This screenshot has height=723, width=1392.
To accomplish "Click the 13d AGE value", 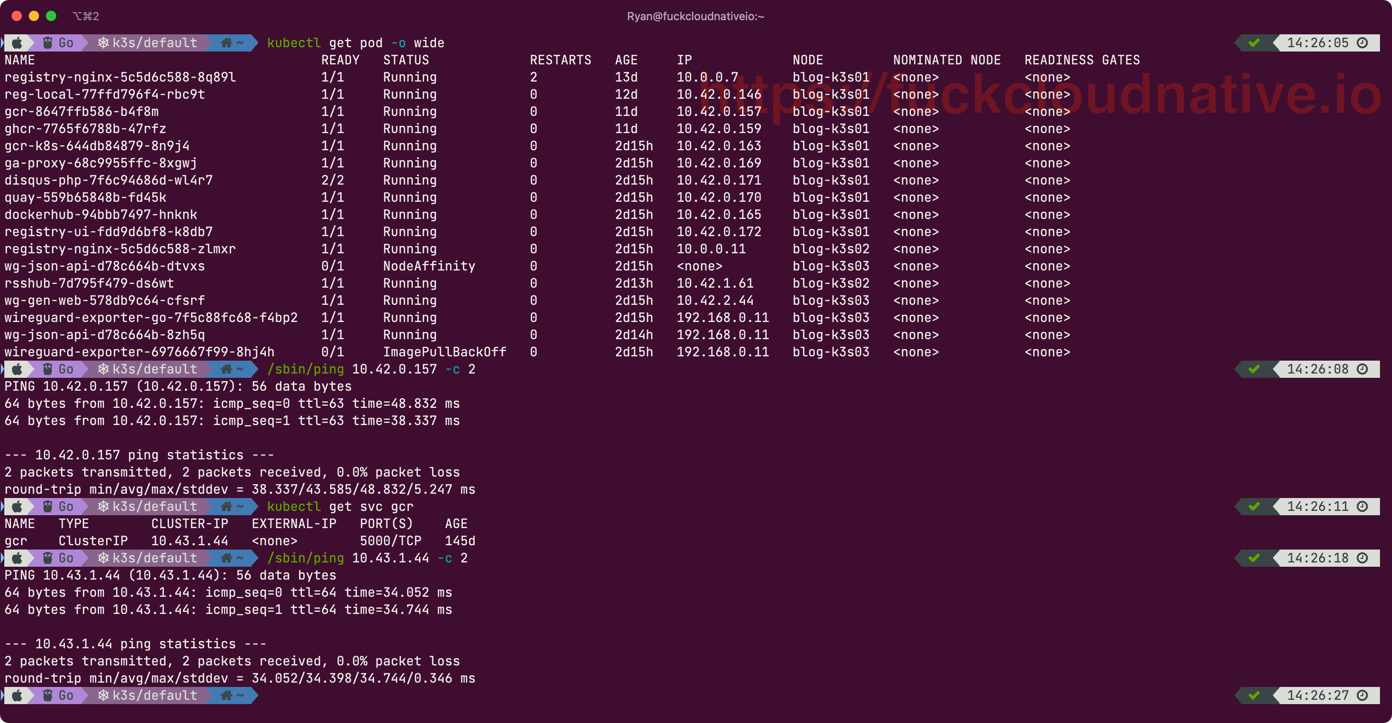I will [626, 77].
